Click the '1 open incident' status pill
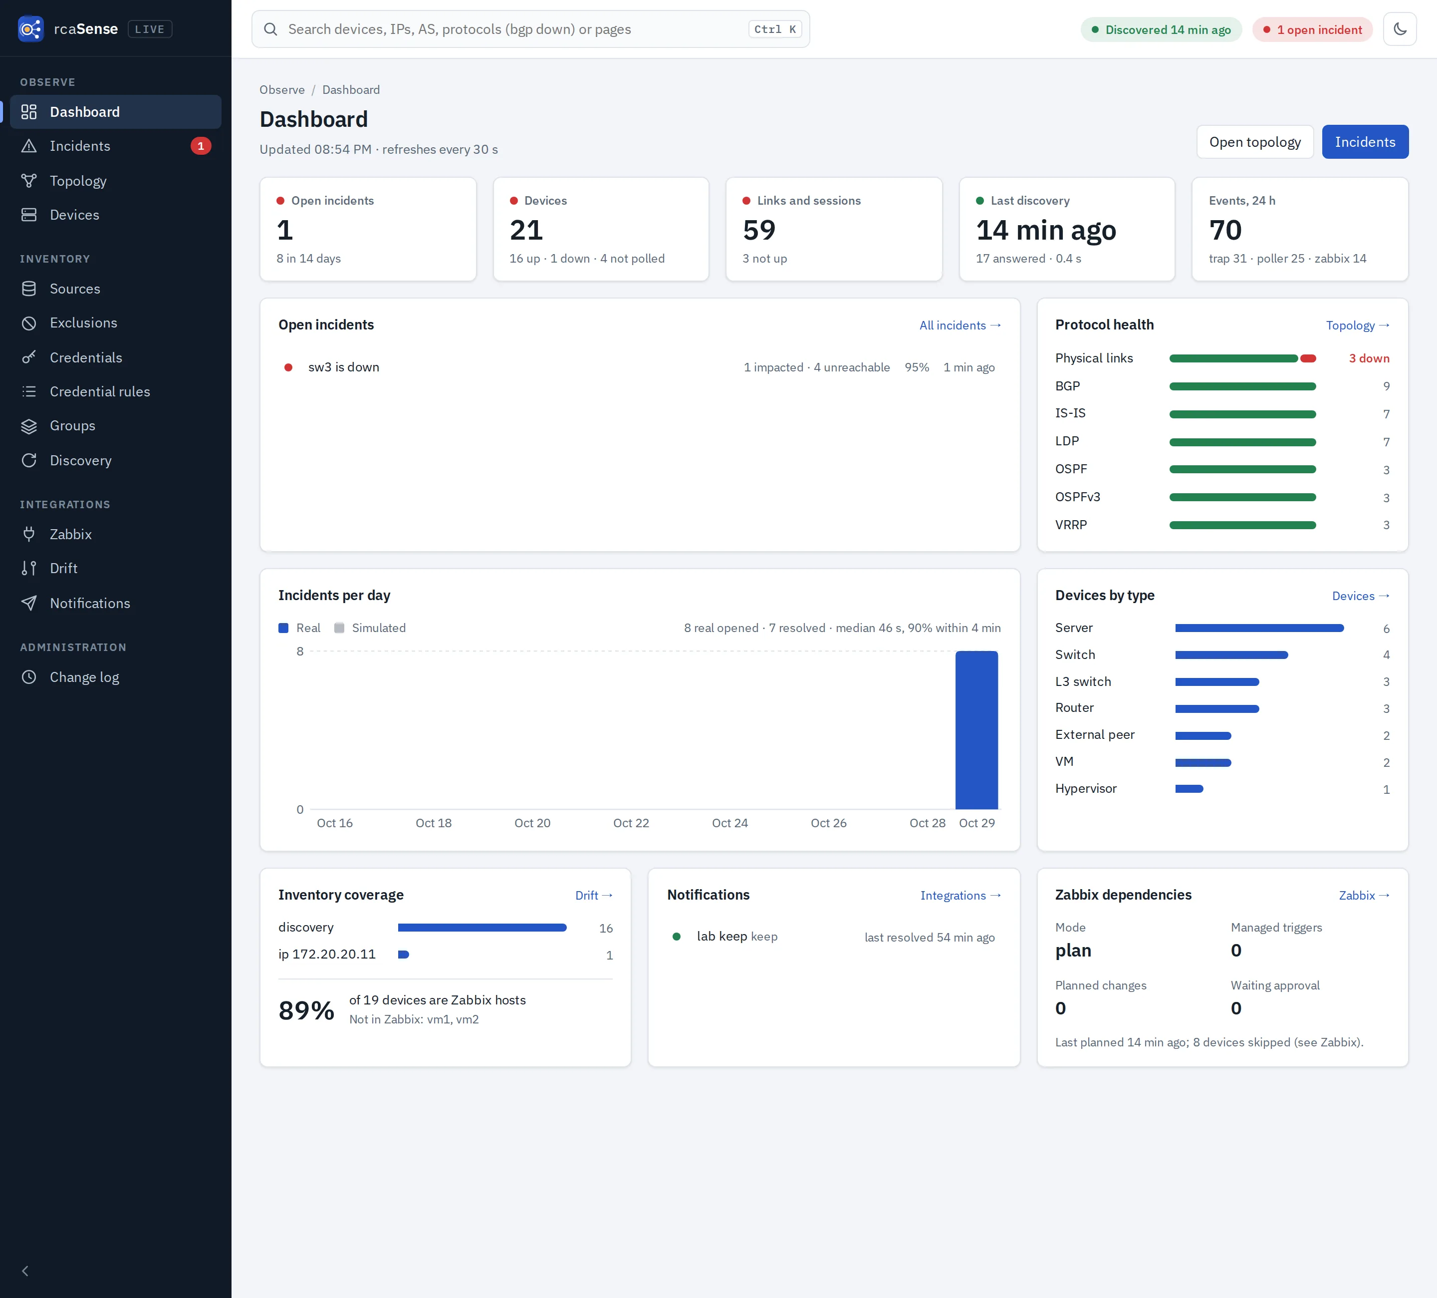This screenshot has height=1298, width=1437. 1312,29
